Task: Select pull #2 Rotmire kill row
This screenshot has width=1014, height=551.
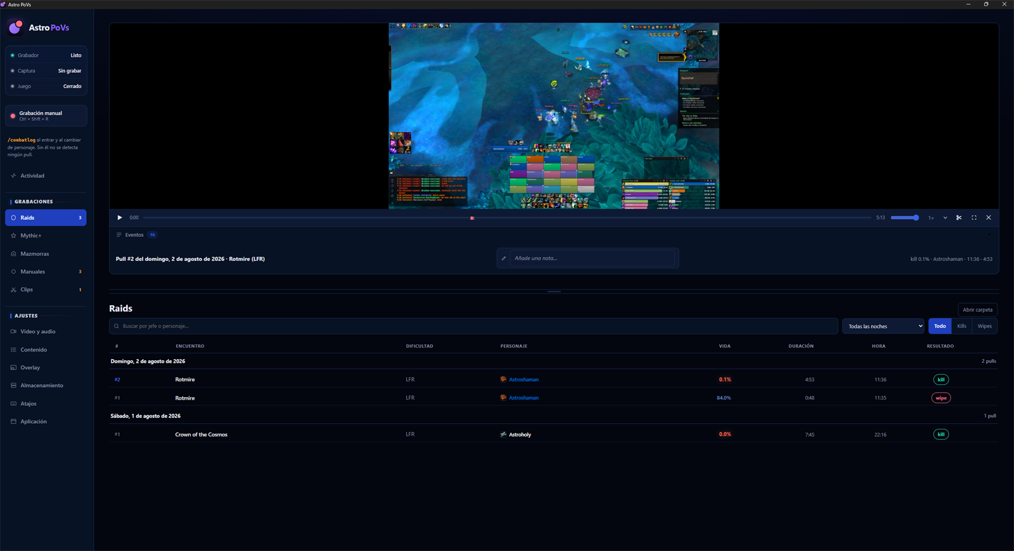Action: 553,379
